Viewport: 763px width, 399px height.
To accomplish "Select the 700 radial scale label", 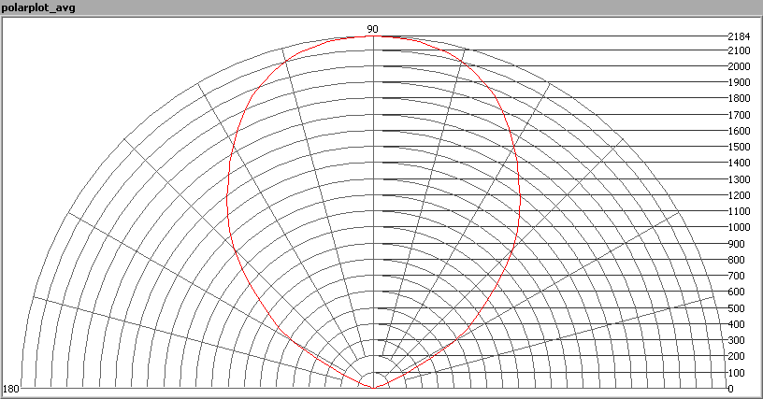I will point(737,276).
